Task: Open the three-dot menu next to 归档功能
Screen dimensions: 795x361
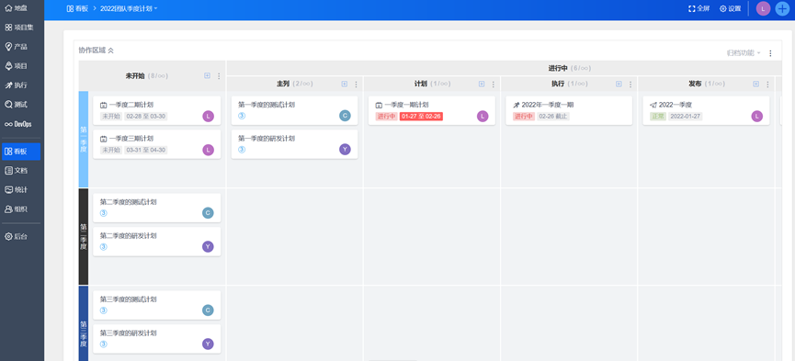Action: coord(770,53)
